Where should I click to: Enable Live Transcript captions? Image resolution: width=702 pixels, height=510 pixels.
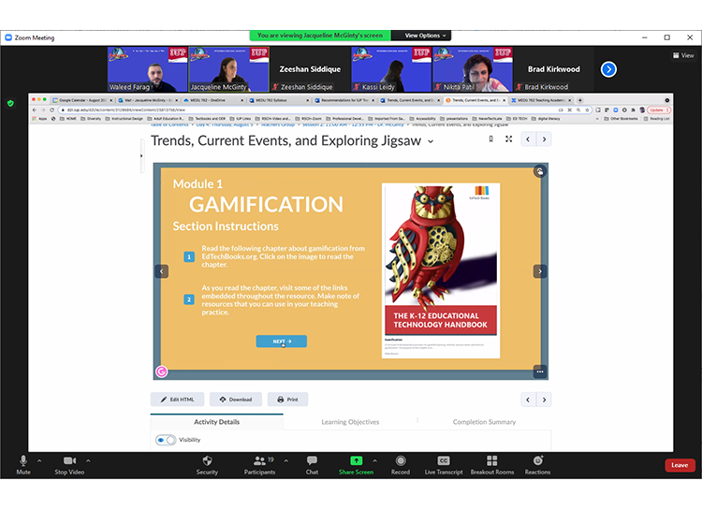[x=444, y=465]
